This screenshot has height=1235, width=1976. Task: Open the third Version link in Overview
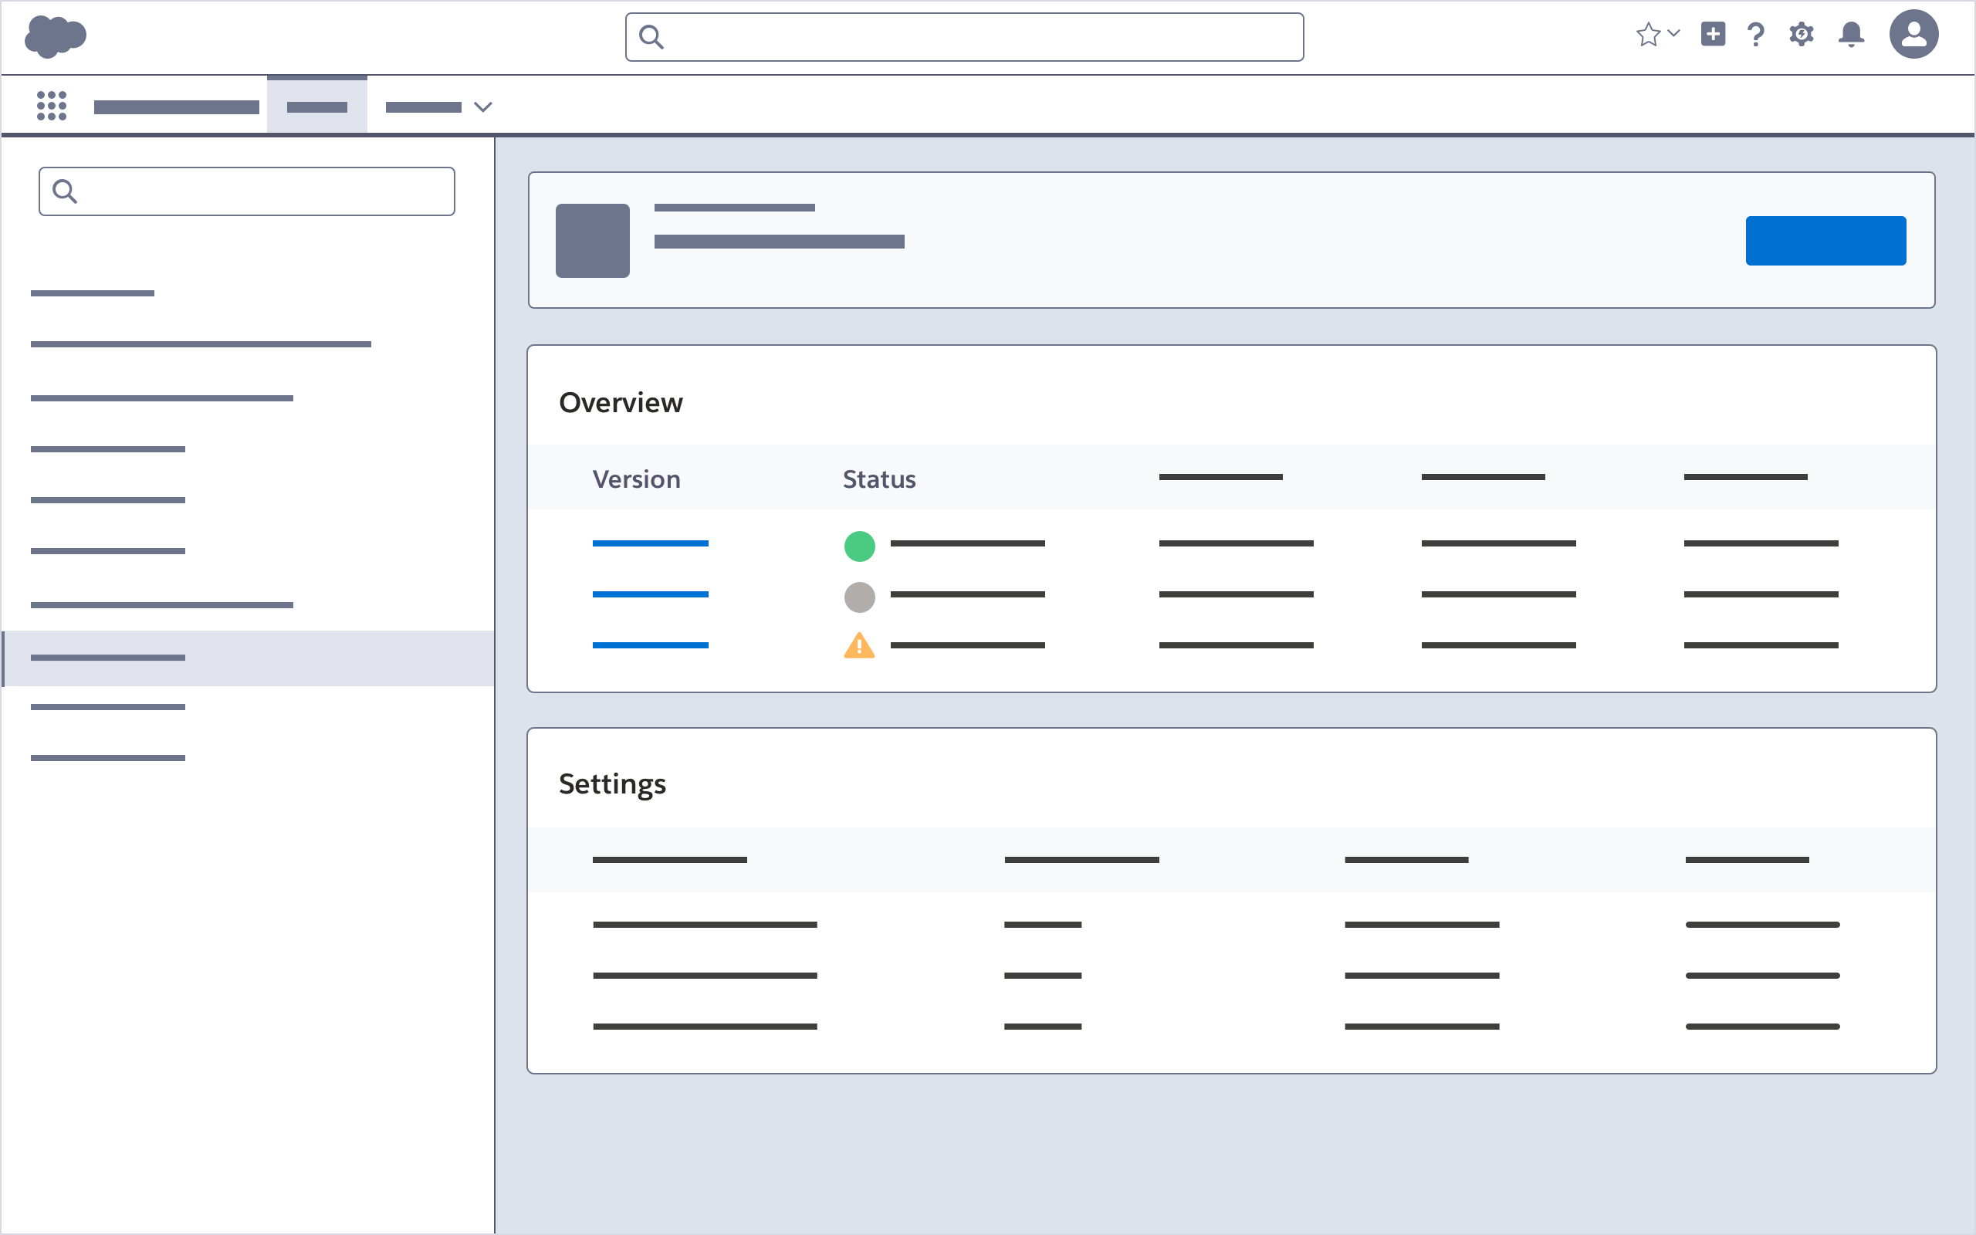click(x=650, y=645)
